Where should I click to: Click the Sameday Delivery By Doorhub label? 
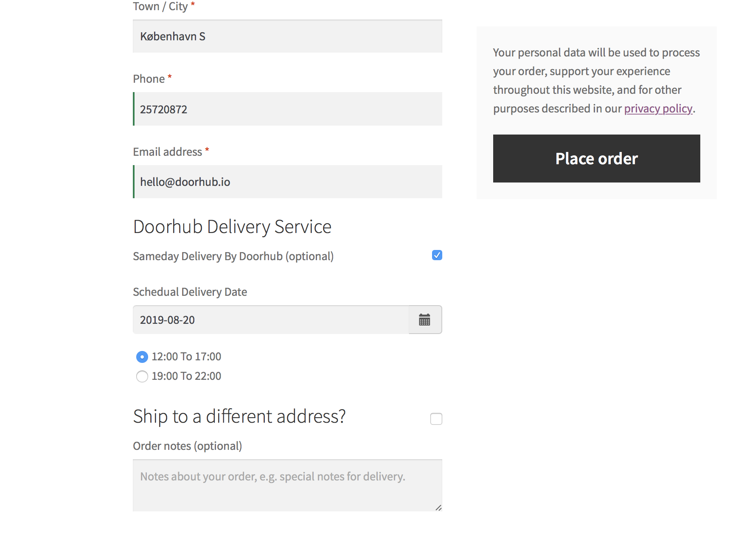233,256
